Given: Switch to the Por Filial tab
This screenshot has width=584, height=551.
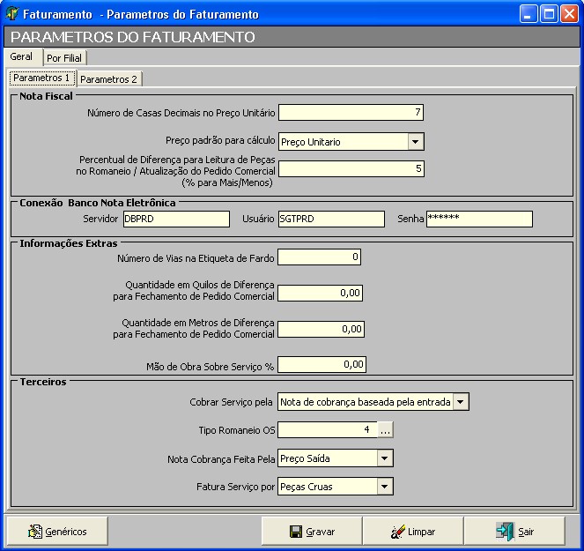Looking at the screenshot, I should (x=64, y=58).
